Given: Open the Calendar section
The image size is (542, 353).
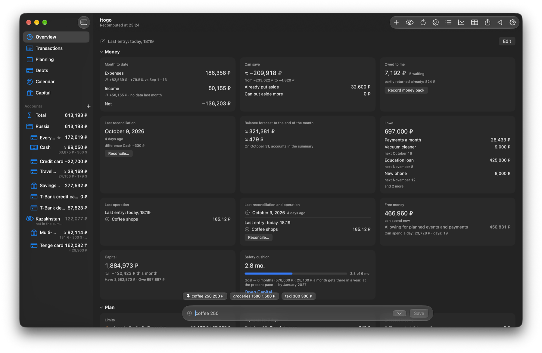Looking at the screenshot, I should pos(56,82).
